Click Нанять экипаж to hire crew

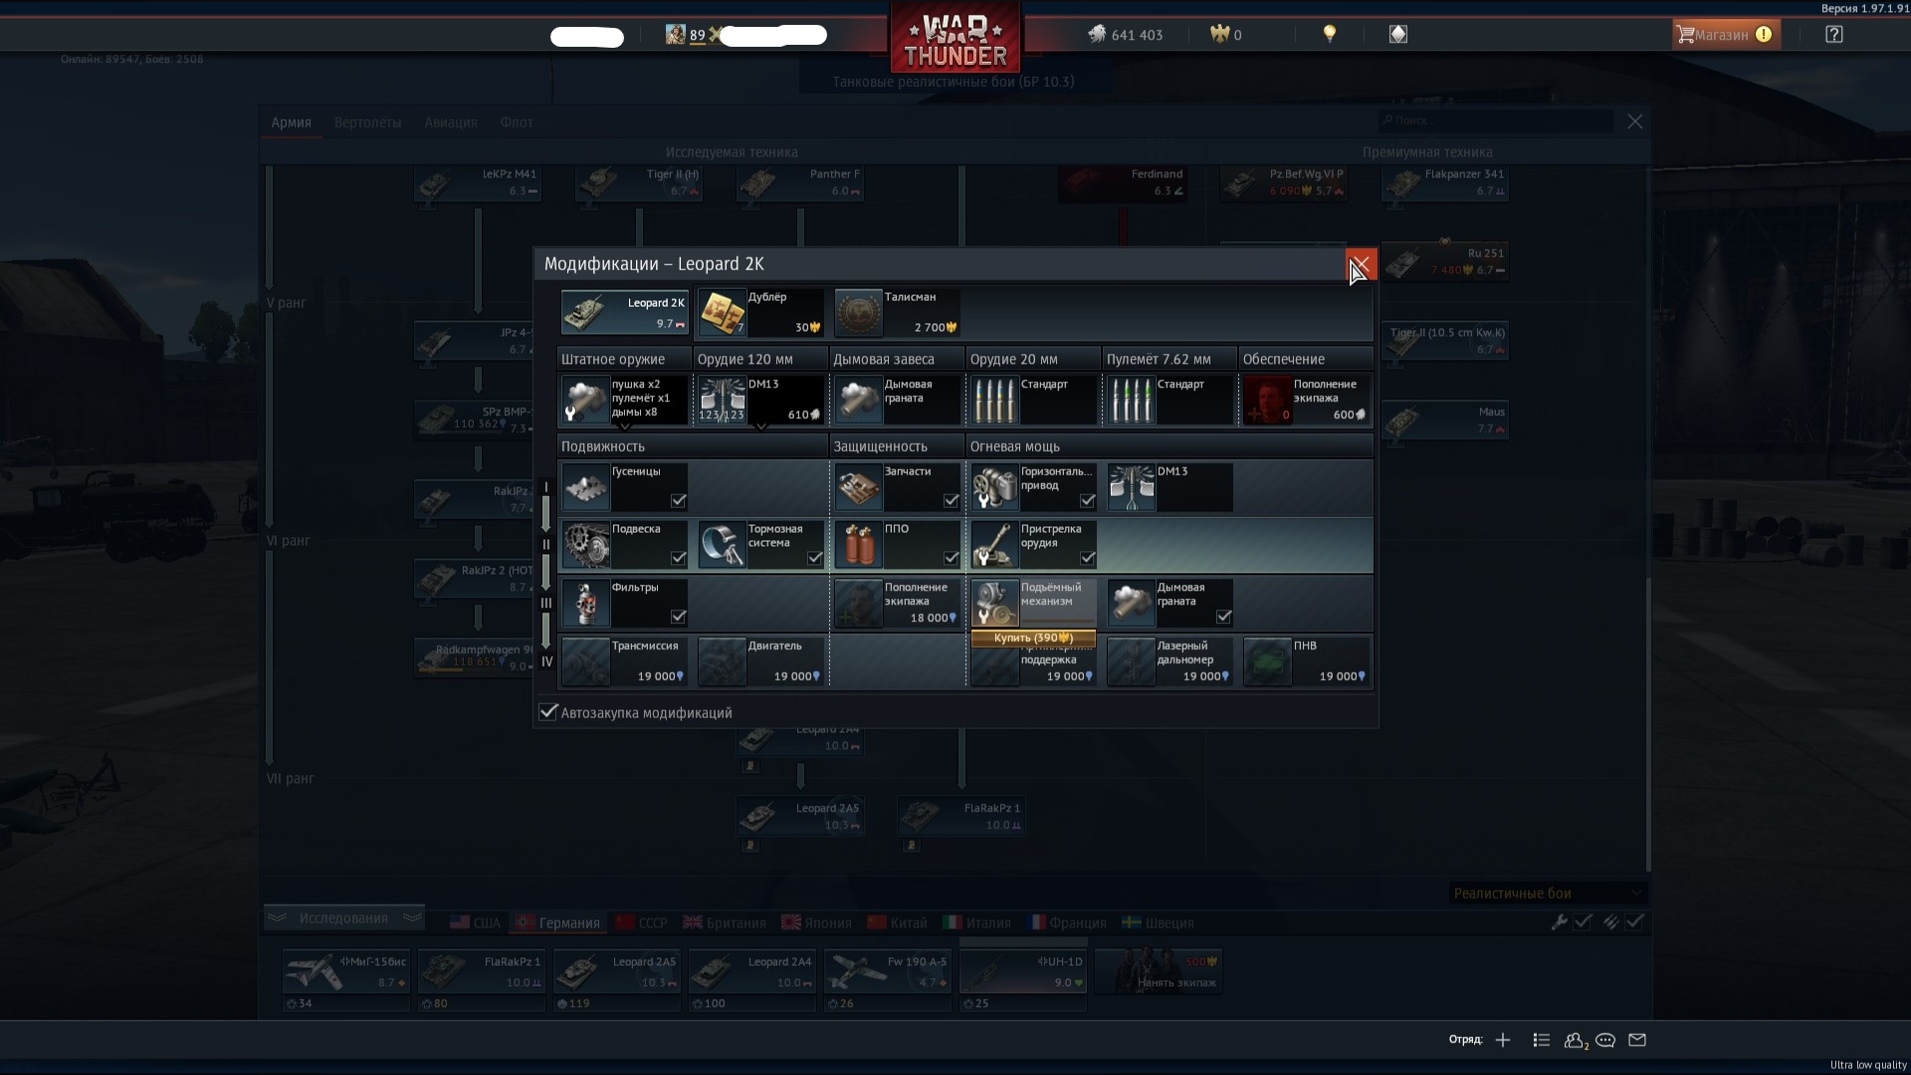pyautogui.click(x=1158, y=972)
